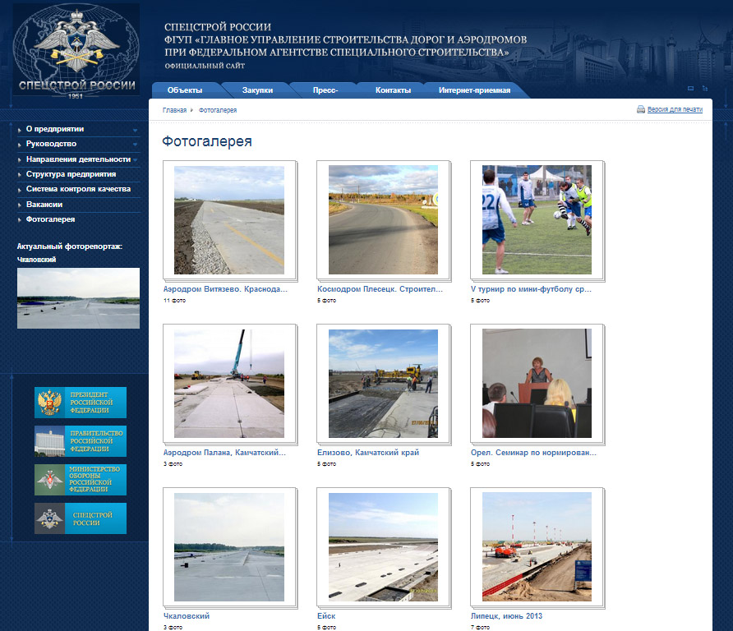Click the ОФИЦИАЛЬНЫЙ САЙТ header text

[205, 66]
